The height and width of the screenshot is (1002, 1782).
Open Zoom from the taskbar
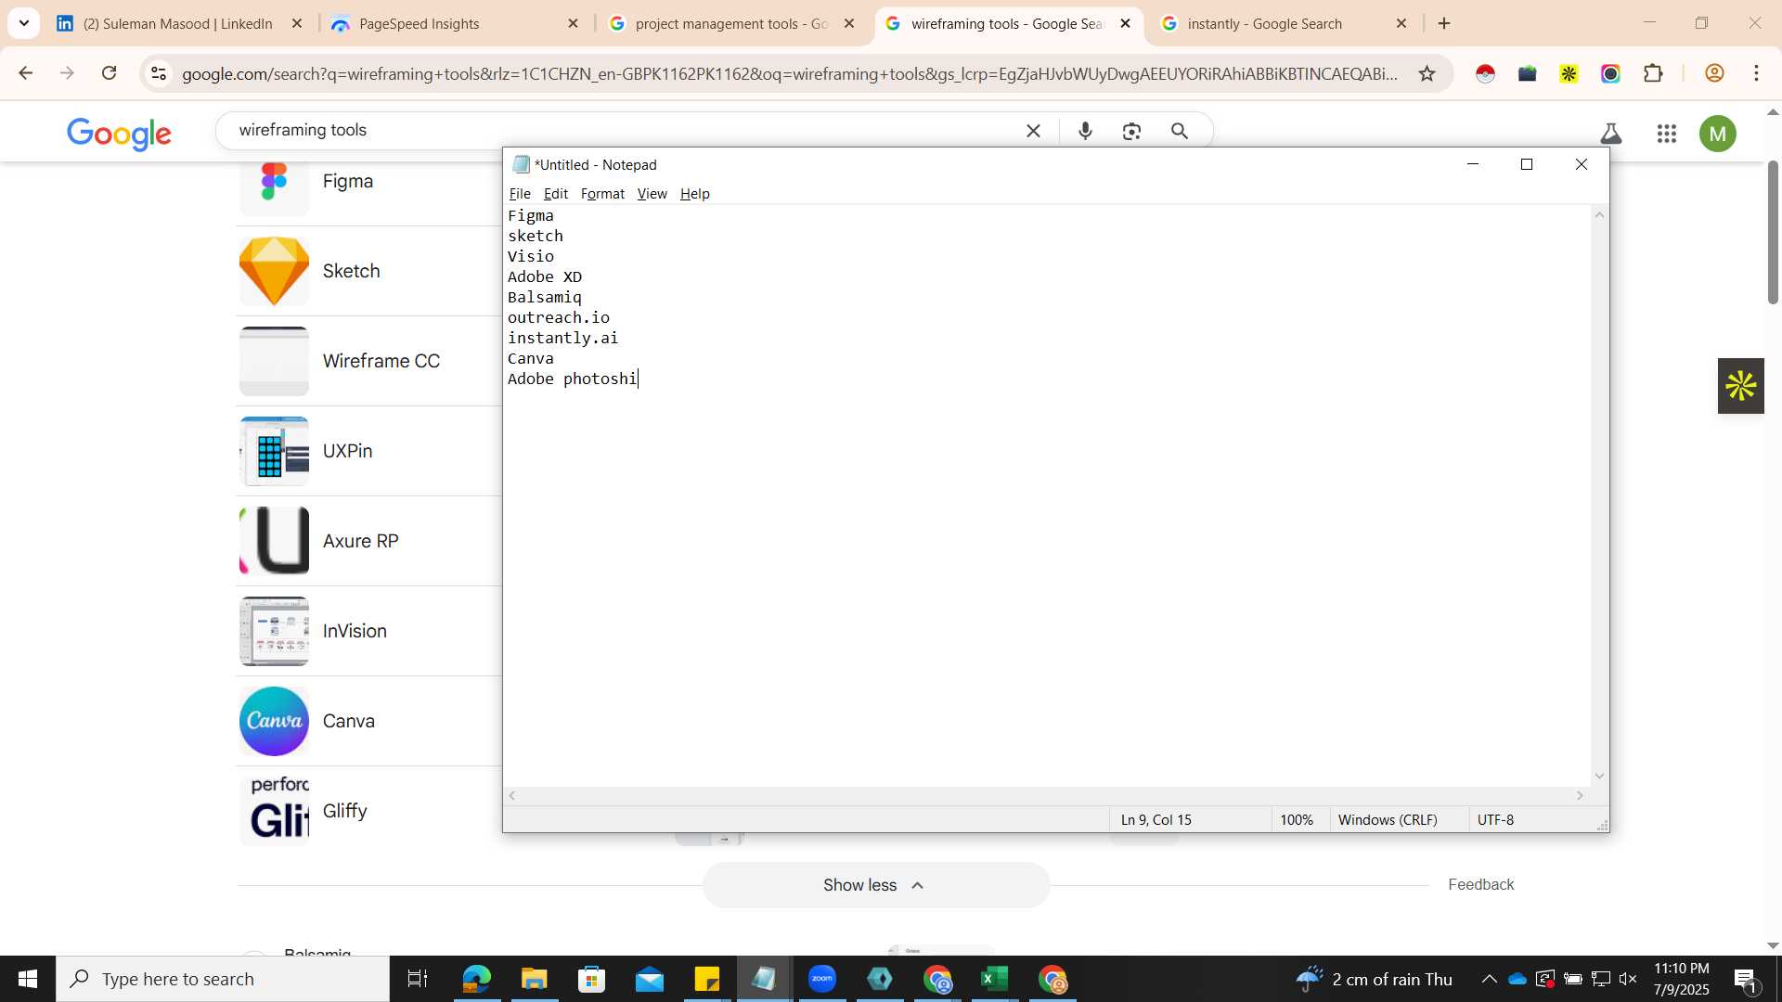click(x=822, y=979)
